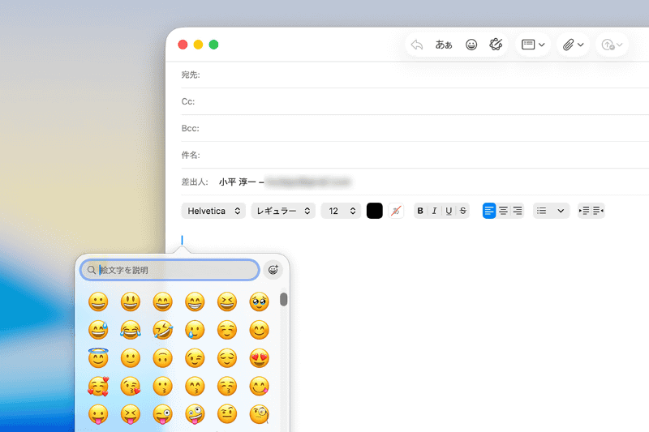Insert the tears of joy emoji
The height and width of the screenshot is (432, 649).
[x=131, y=331]
